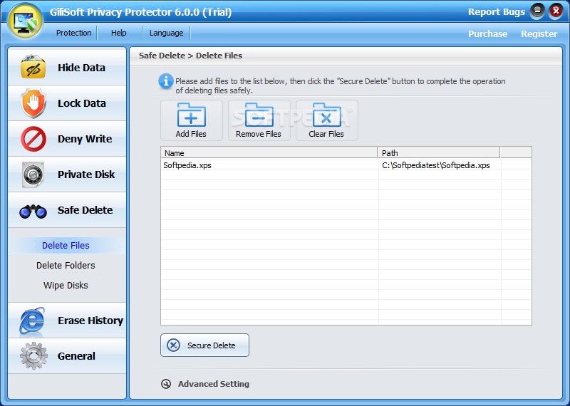Sort the list by Path column header
This screenshot has width=570, height=406.
(439, 152)
